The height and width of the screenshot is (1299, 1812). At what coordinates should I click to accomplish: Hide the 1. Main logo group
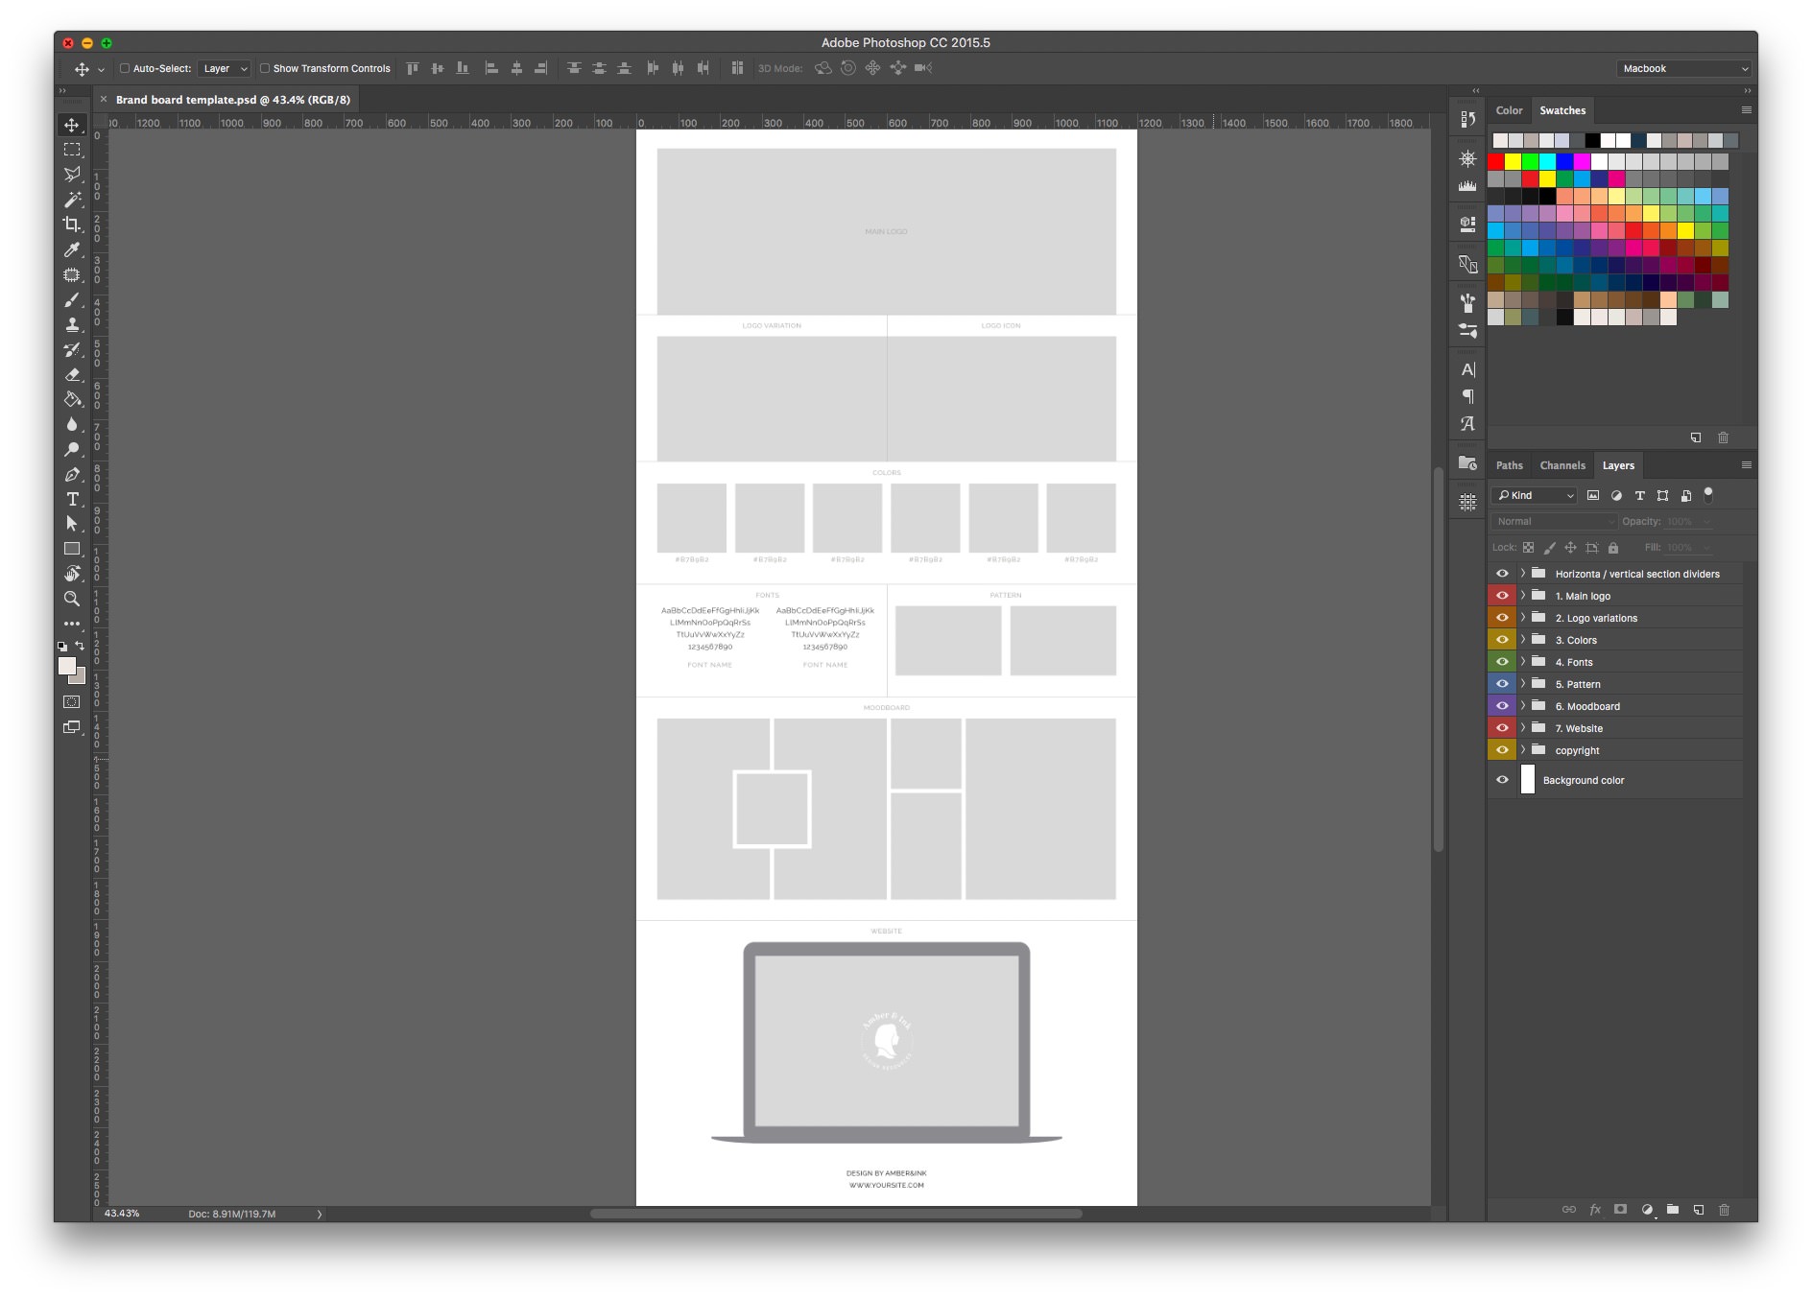pyautogui.click(x=1502, y=596)
